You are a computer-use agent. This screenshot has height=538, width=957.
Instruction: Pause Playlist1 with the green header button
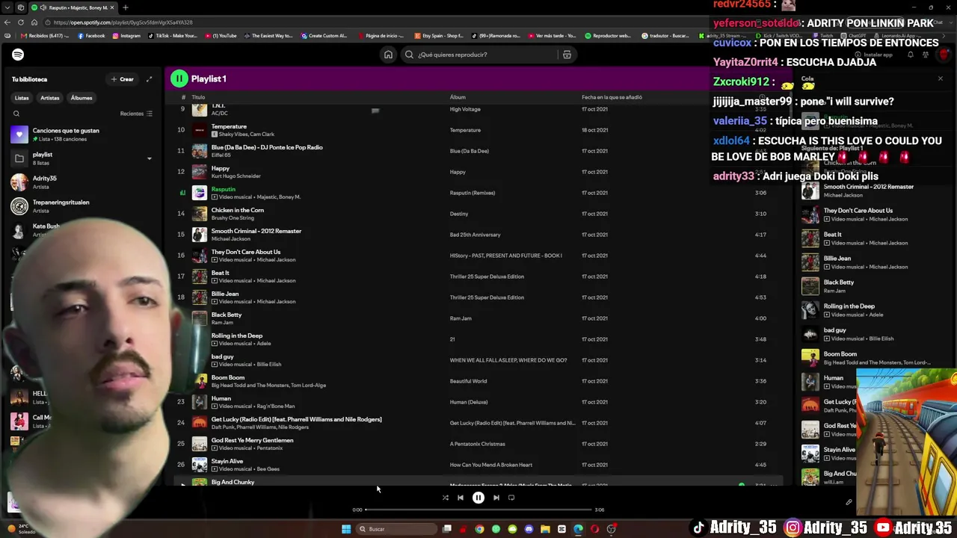[x=179, y=78]
